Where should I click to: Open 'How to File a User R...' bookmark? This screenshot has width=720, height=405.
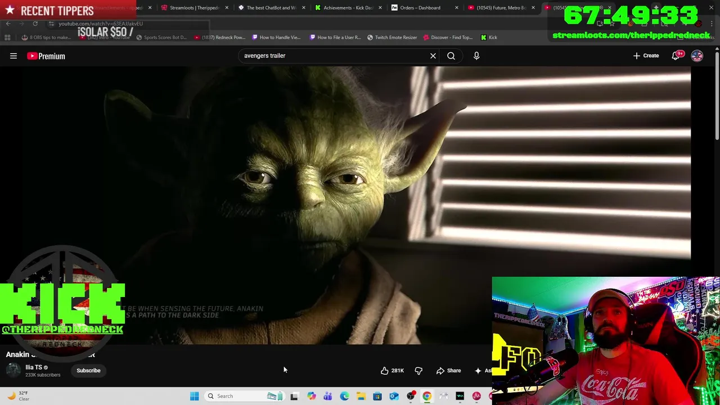(x=335, y=37)
